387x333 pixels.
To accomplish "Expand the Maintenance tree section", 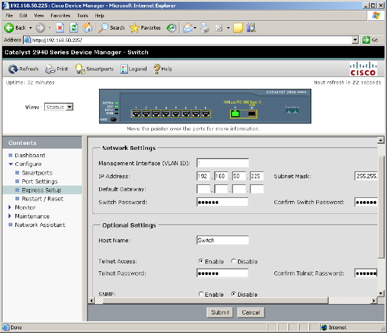I will coord(10,216).
